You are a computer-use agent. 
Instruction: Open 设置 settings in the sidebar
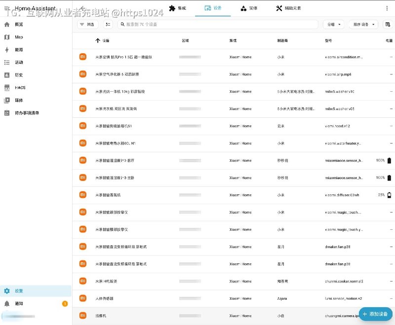click(x=36, y=291)
